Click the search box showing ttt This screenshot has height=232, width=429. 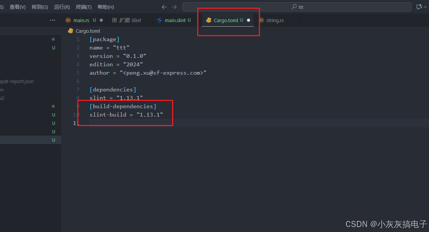(x=297, y=6)
